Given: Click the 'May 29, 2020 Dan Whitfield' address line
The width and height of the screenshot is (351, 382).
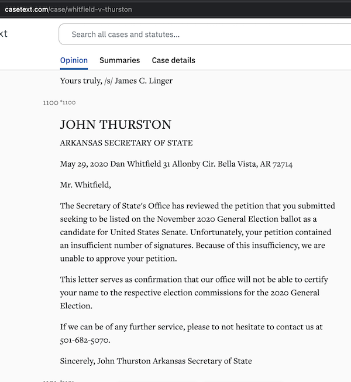Looking at the screenshot, I should pyautogui.click(x=176, y=164).
